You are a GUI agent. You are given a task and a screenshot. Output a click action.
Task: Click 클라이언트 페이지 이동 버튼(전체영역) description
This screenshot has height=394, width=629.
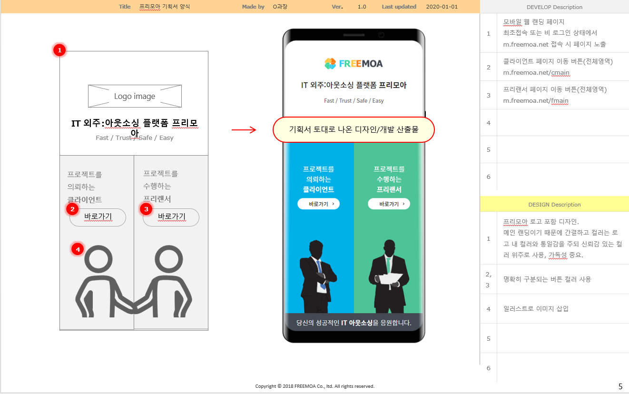tap(558, 61)
